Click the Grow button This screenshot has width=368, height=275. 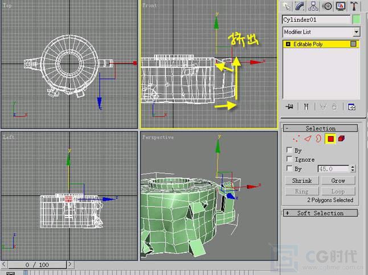point(338,180)
